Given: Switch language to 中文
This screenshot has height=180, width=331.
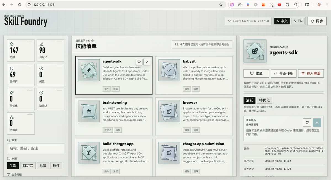Looking at the screenshot, I should [x=282, y=21].
